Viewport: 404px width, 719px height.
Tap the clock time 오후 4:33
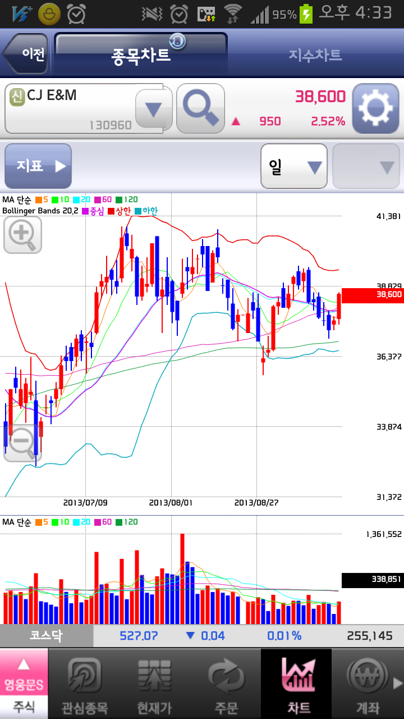(355, 13)
